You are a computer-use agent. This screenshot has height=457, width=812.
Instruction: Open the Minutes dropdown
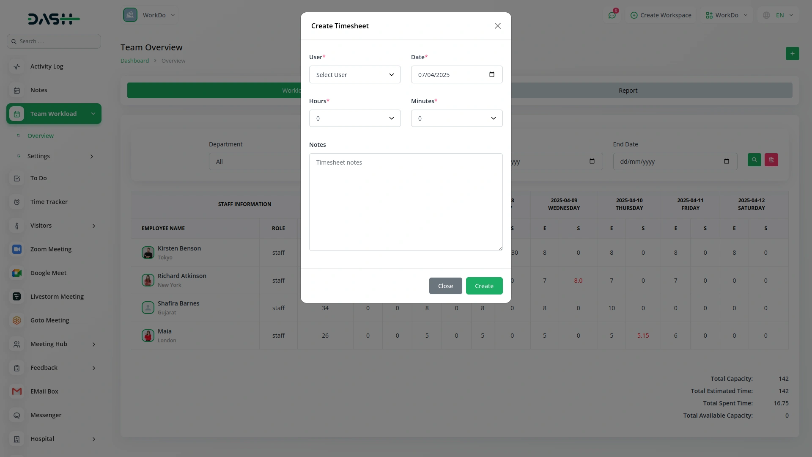coord(456,118)
